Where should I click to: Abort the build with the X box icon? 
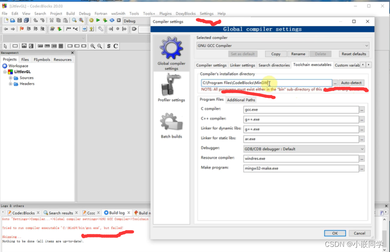(119, 21)
